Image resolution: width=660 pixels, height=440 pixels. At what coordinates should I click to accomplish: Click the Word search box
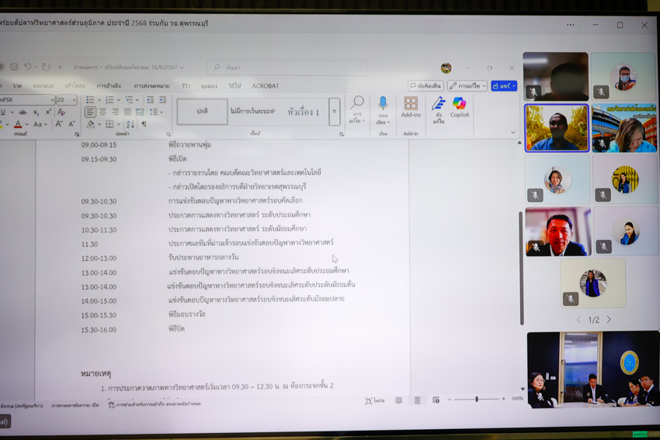287,68
